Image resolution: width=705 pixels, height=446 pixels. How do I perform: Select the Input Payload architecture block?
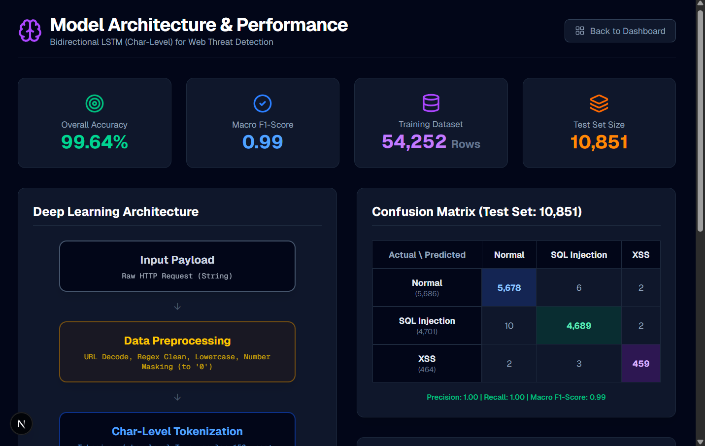pos(177,266)
